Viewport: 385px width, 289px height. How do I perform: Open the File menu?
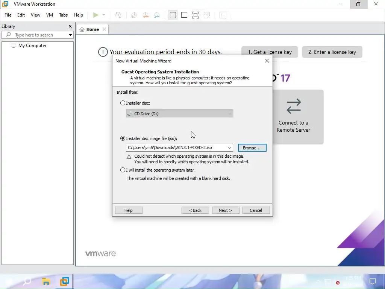coord(8,15)
